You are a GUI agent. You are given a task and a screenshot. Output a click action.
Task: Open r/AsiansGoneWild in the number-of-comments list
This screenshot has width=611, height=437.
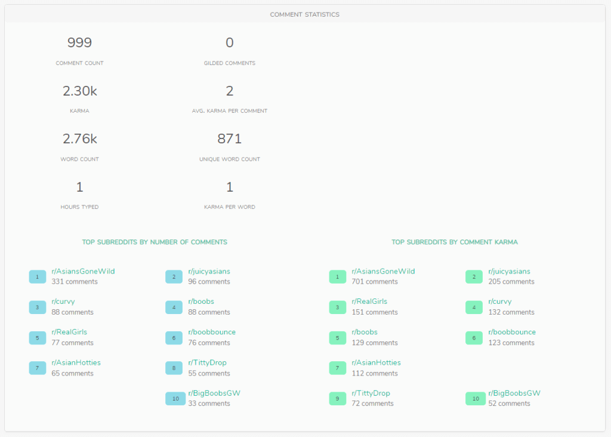tap(83, 271)
